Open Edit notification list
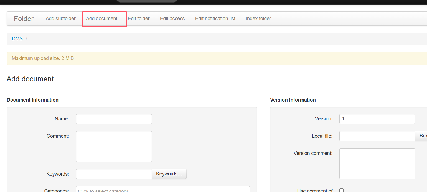 click(x=215, y=19)
